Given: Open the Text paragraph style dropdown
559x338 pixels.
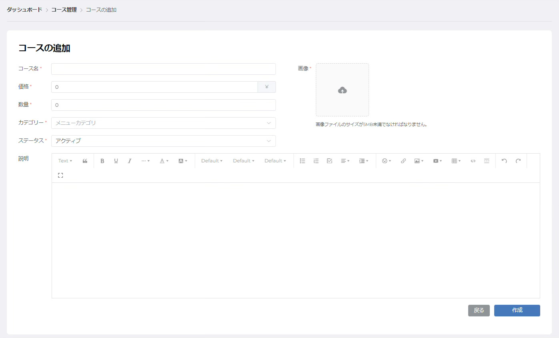Looking at the screenshot, I should click(65, 161).
